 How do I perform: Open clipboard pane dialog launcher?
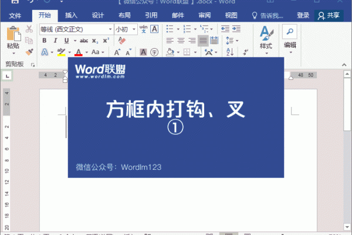coord(33,65)
